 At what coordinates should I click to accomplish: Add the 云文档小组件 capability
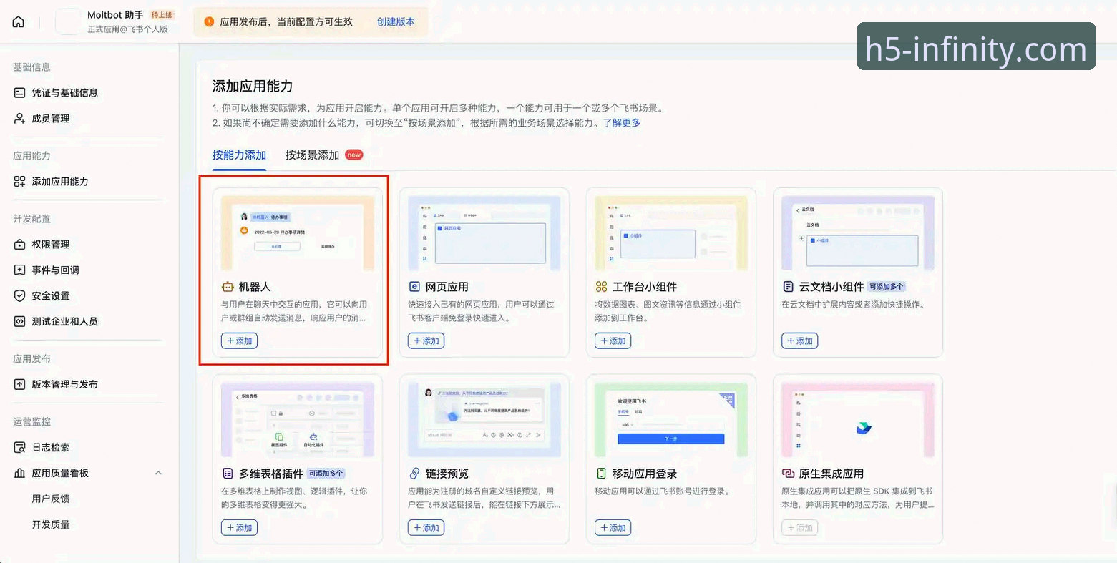[799, 341]
